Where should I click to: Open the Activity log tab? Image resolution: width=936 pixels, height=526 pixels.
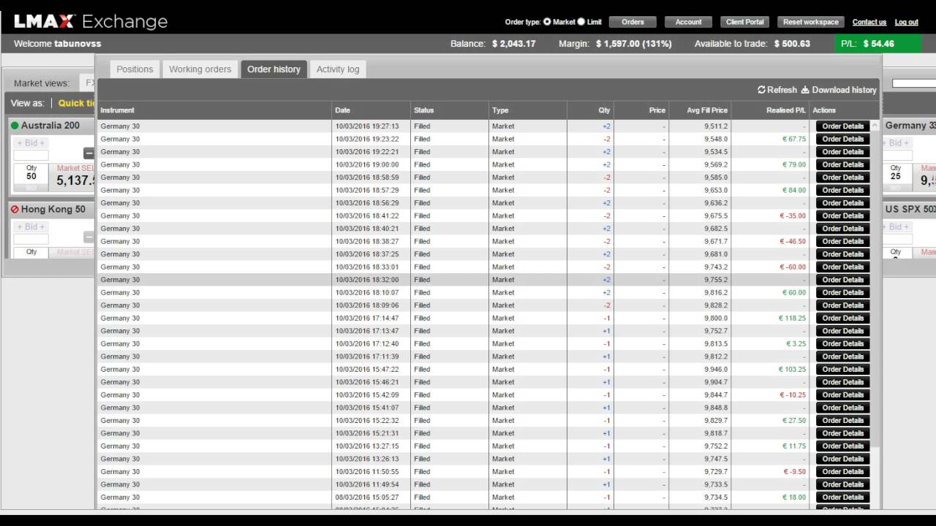point(338,69)
